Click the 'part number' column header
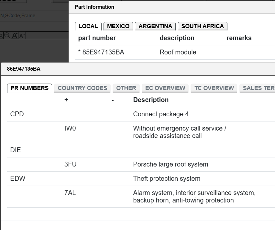The image size is (275, 230). [x=97, y=38]
